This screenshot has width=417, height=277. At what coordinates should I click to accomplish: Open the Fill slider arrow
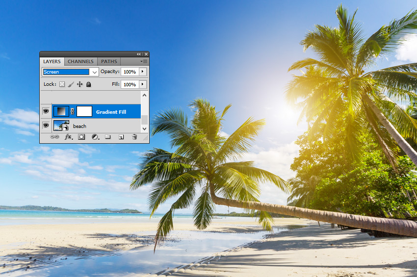(x=143, y=84)
